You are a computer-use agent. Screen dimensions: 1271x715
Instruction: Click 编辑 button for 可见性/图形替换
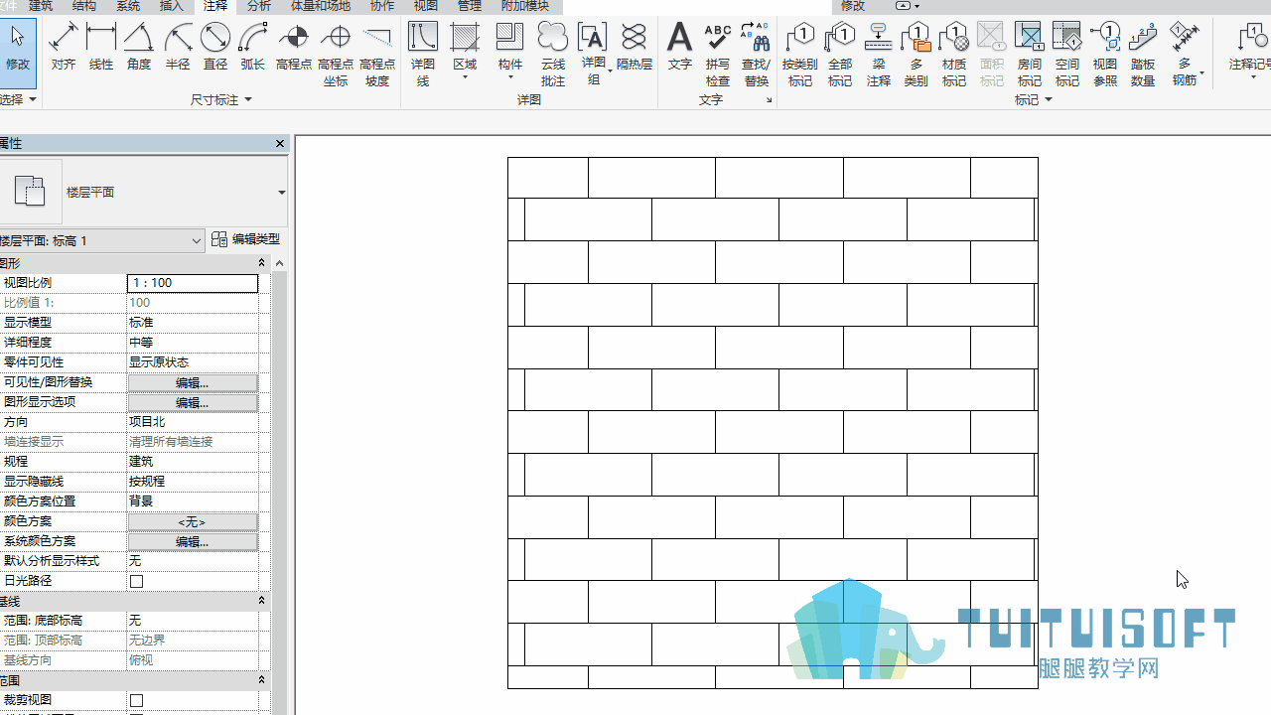click(193, 382)
